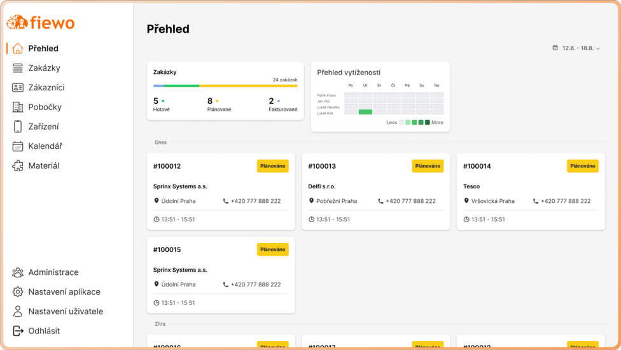This screenshot has width=621, height=350.
Task: Click location pin icon on order #100012
Action: click(x=156, y=200)
